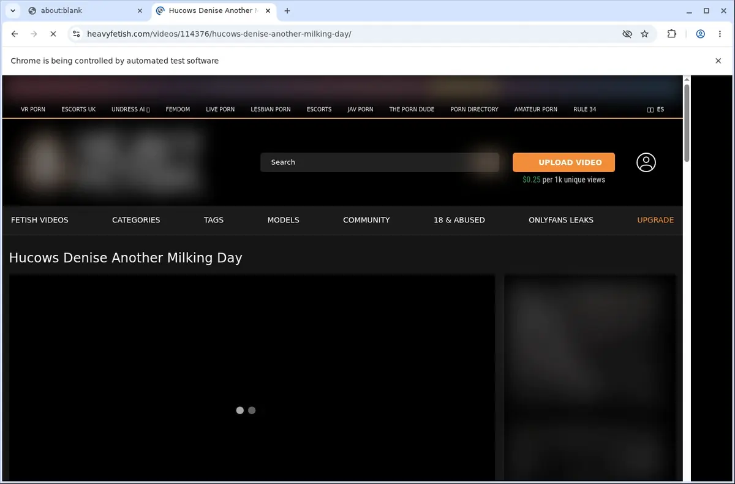Click the UPLOAD VIDEO button
Image resolution: width=735 pixels, height=484 pixels.
tap(563, 162)
